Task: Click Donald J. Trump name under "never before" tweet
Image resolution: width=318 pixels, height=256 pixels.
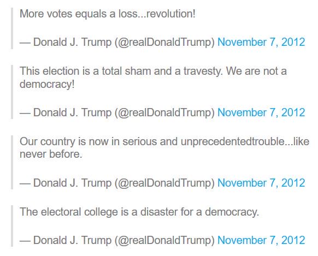Action: pos(73,183)
